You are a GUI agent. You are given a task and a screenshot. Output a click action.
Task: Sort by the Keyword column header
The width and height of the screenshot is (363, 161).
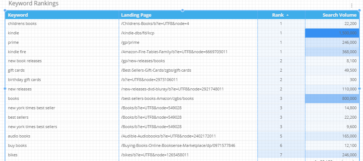[x=18, y=15]
